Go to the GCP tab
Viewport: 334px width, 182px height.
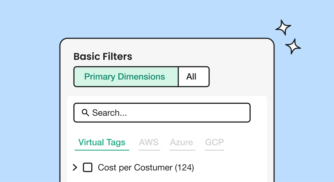point(214,142)
